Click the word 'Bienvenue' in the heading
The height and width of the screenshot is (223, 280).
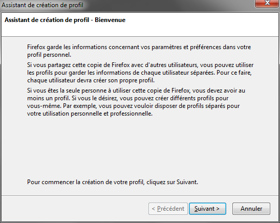pyautogui.click(x=110, y=20)
